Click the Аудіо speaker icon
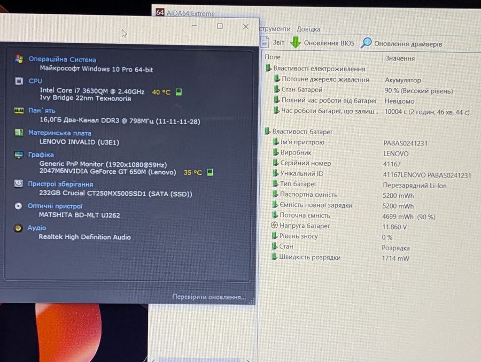The height and width of the screenshot is (362, 481). click(x=18, y=228)
